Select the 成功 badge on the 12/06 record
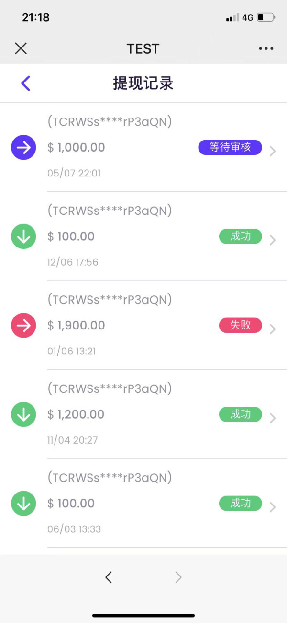287x623 pixels. tap(240, 236)
